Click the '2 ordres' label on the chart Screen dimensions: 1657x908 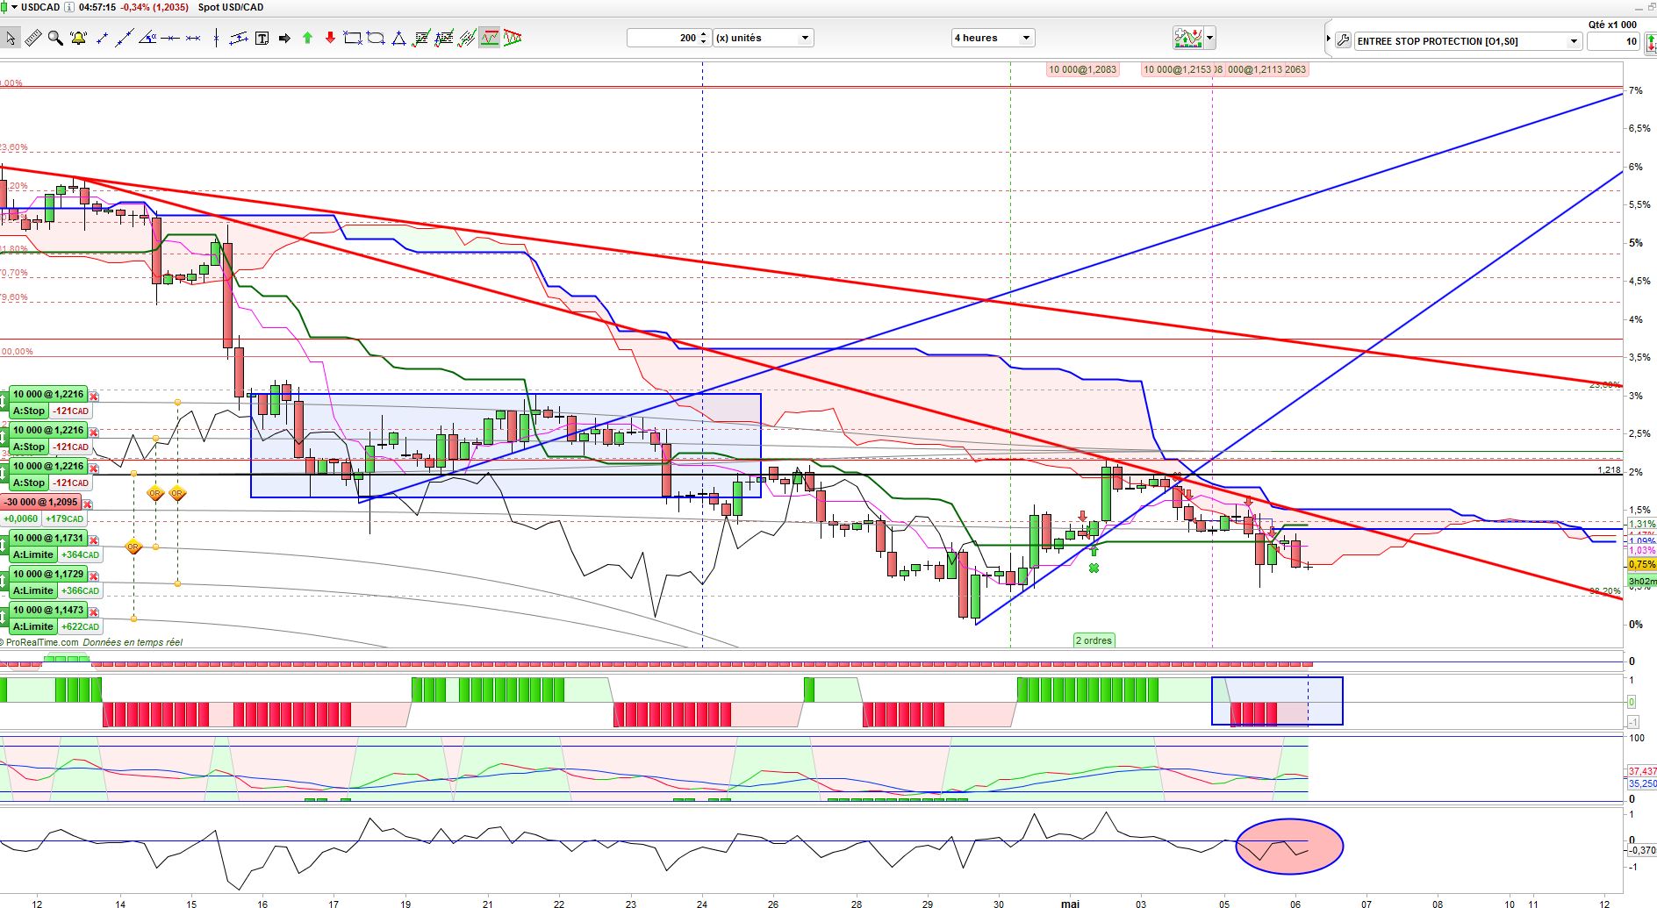pyautogui.click(x=1094, y=640)
